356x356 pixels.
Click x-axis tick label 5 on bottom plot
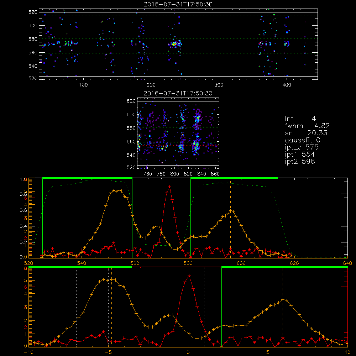(268, 352)
